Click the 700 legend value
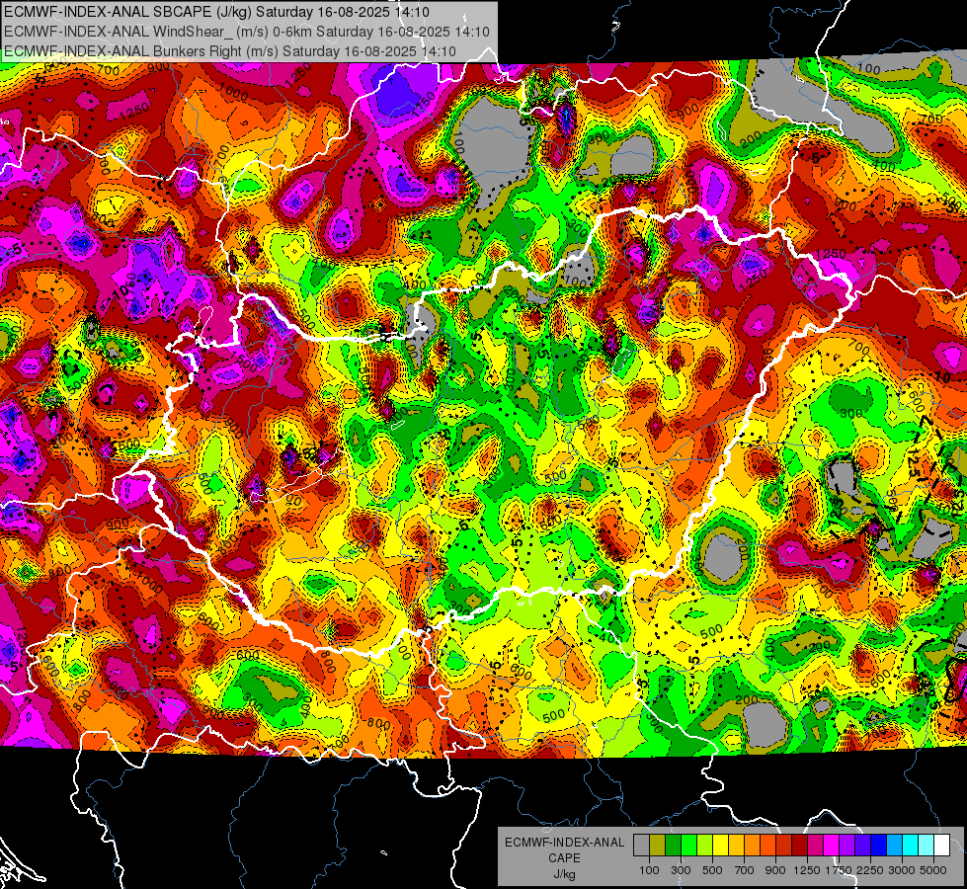The width and height of the screenshot is (967, 889). 745,870
